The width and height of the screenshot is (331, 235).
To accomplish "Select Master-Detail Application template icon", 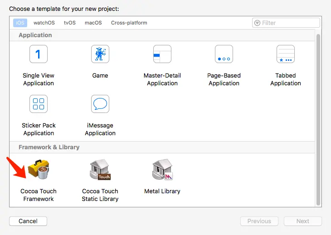I will [162, 54].
